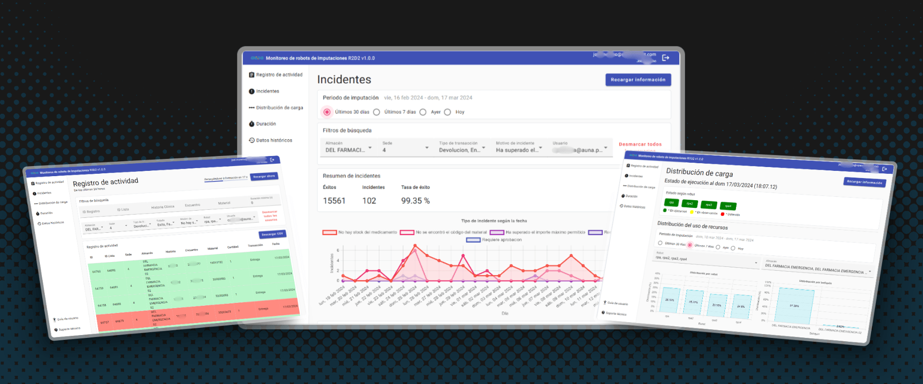Screen dimensions: 923x384
Task: Click Incidentes count 102 in summary
Action: (x=369, y=201)
